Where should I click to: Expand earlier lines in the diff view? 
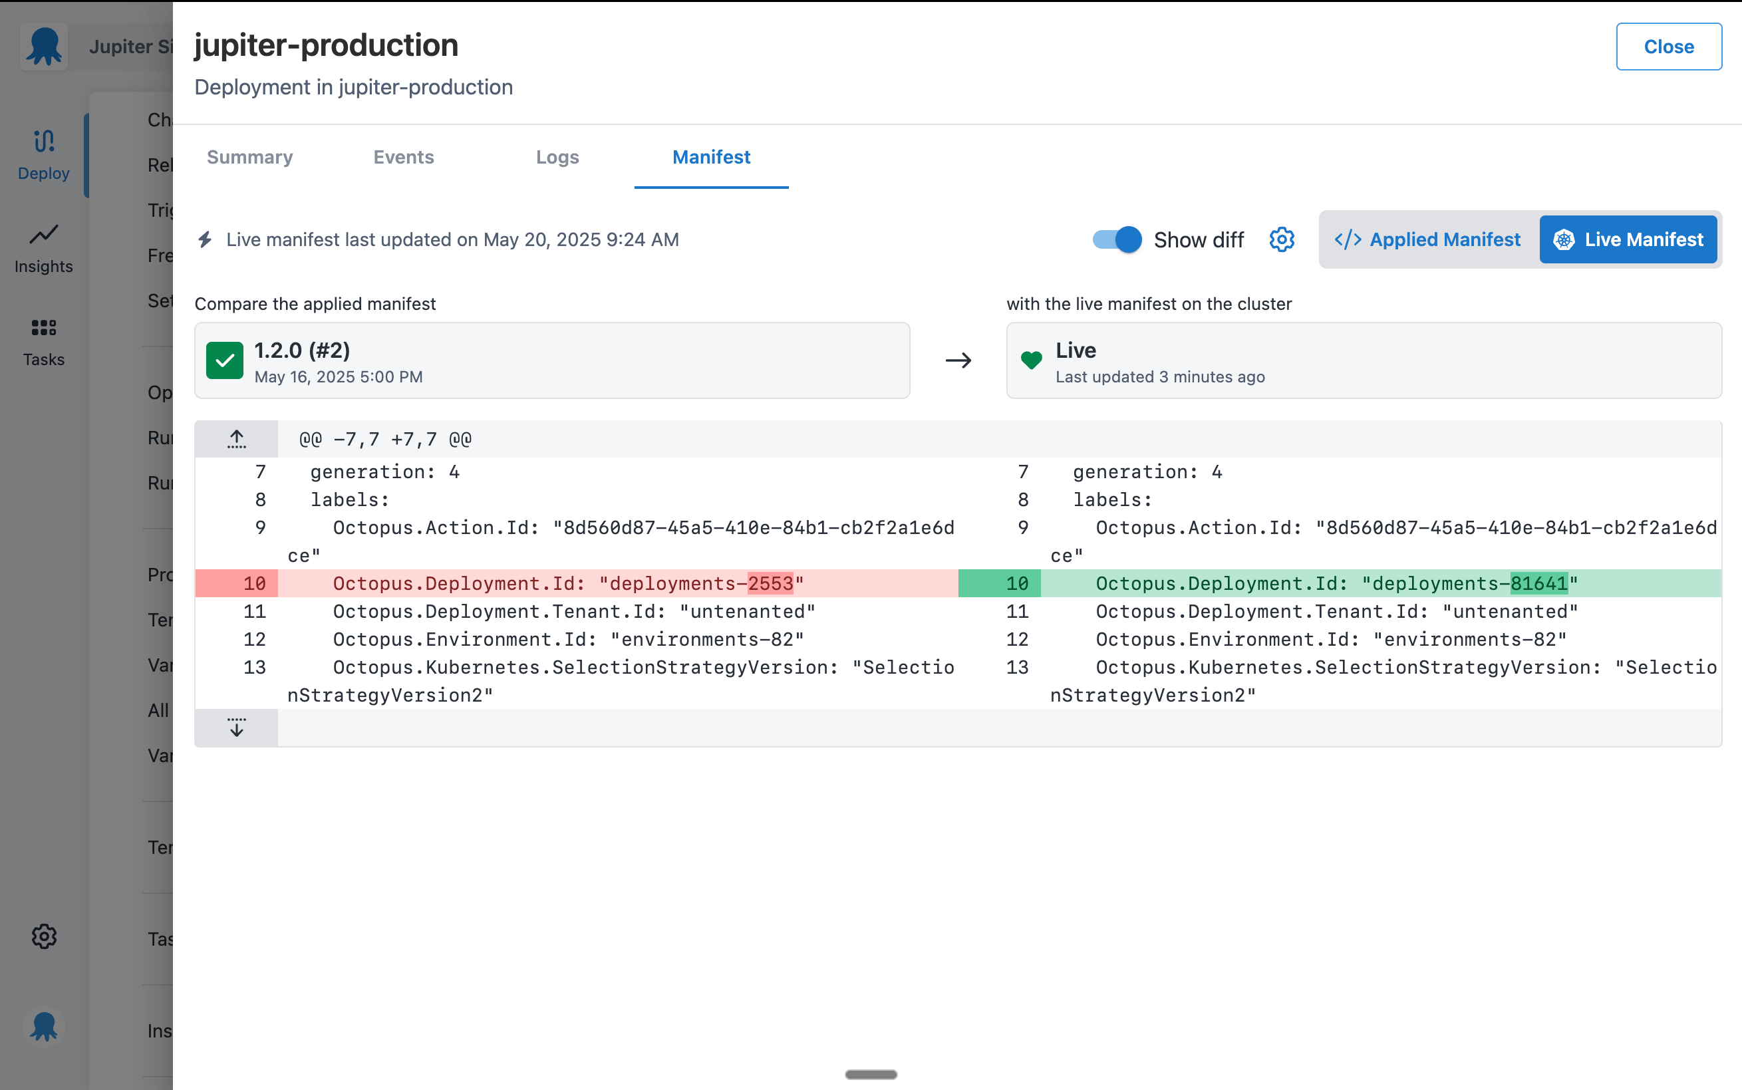click(235, 438)
